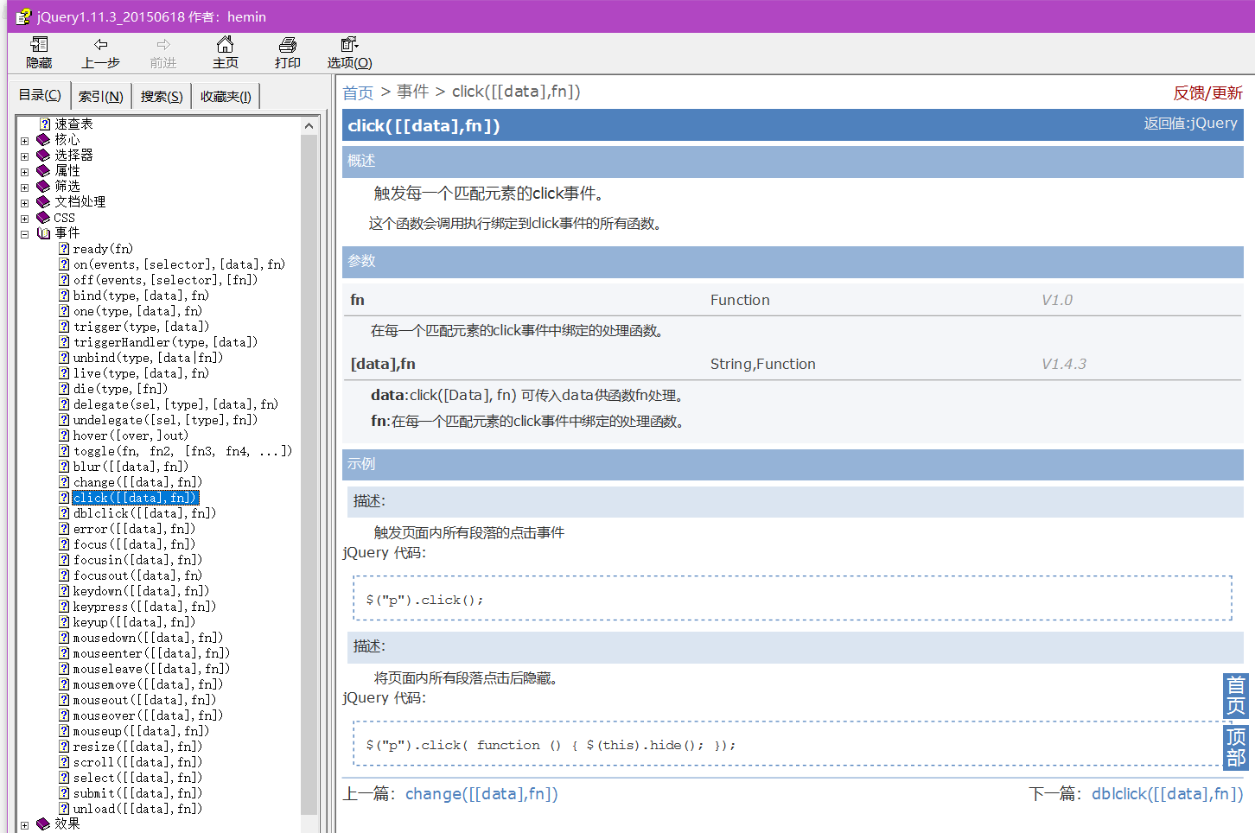Click the book icon beside 属性
The width and height of the screenshot is (1255, 833).
(43, 171)
